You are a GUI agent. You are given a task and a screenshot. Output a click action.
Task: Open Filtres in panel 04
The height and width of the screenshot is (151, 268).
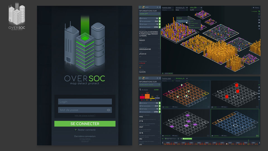click(x=224, y=136)
